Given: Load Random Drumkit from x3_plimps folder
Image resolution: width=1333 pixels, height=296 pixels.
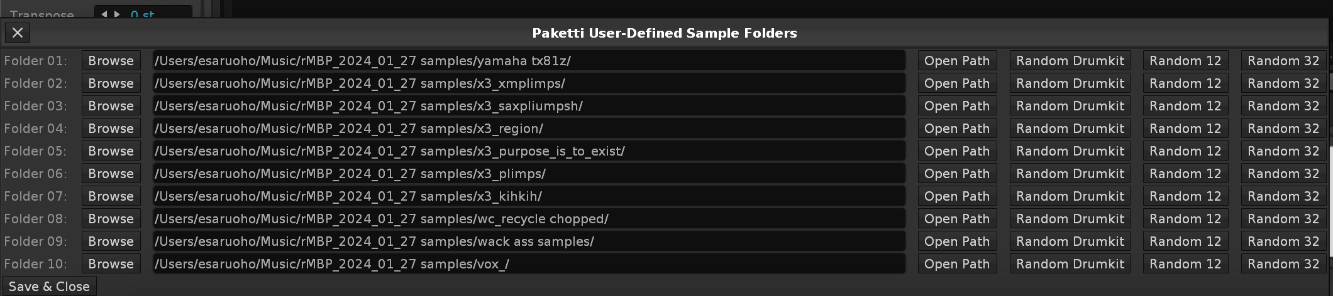Looking at the screenshot, I should point(1070,174).
